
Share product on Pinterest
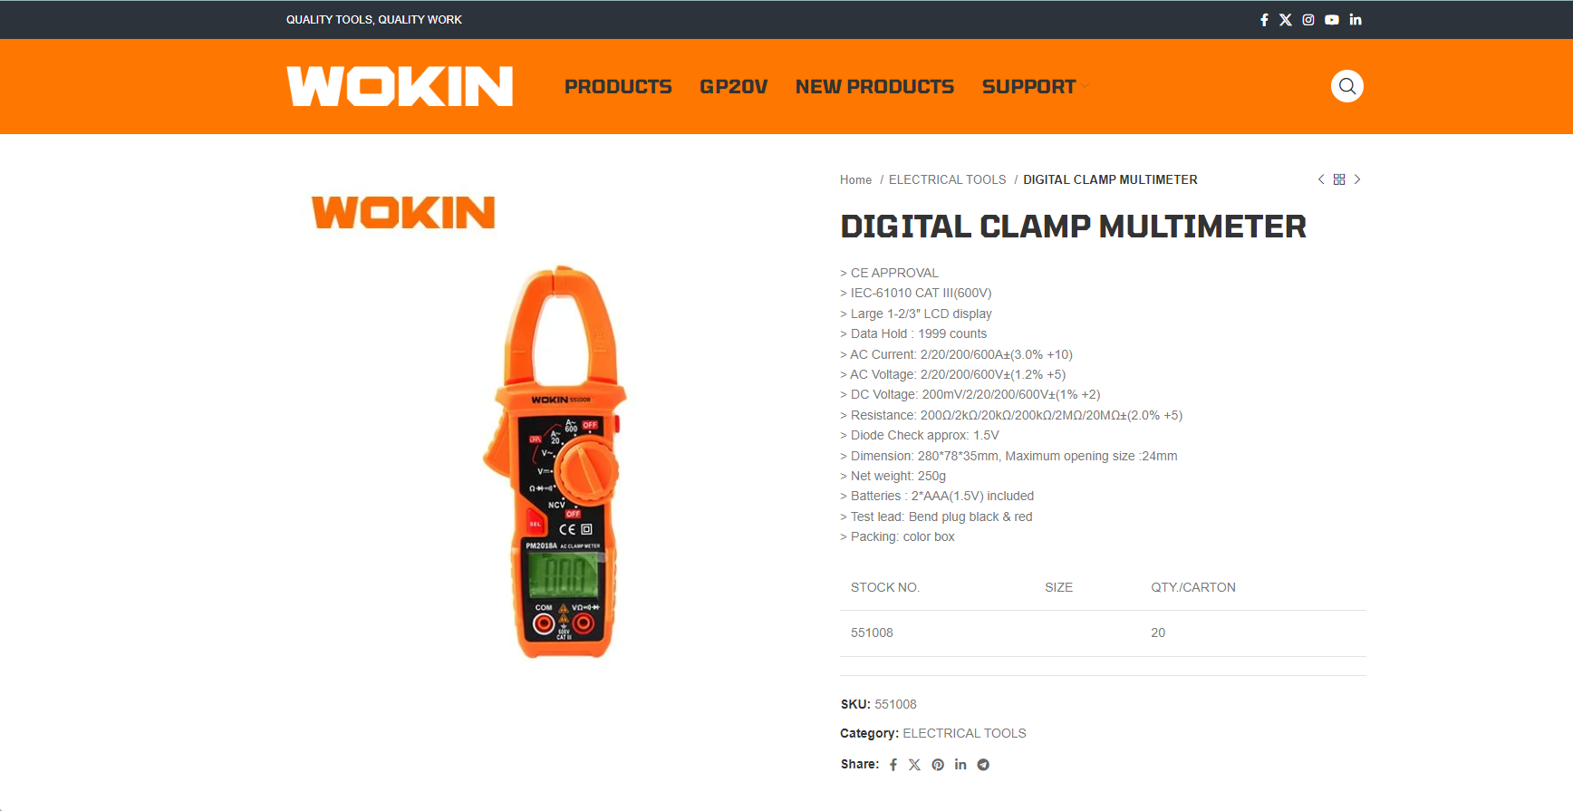938,765
